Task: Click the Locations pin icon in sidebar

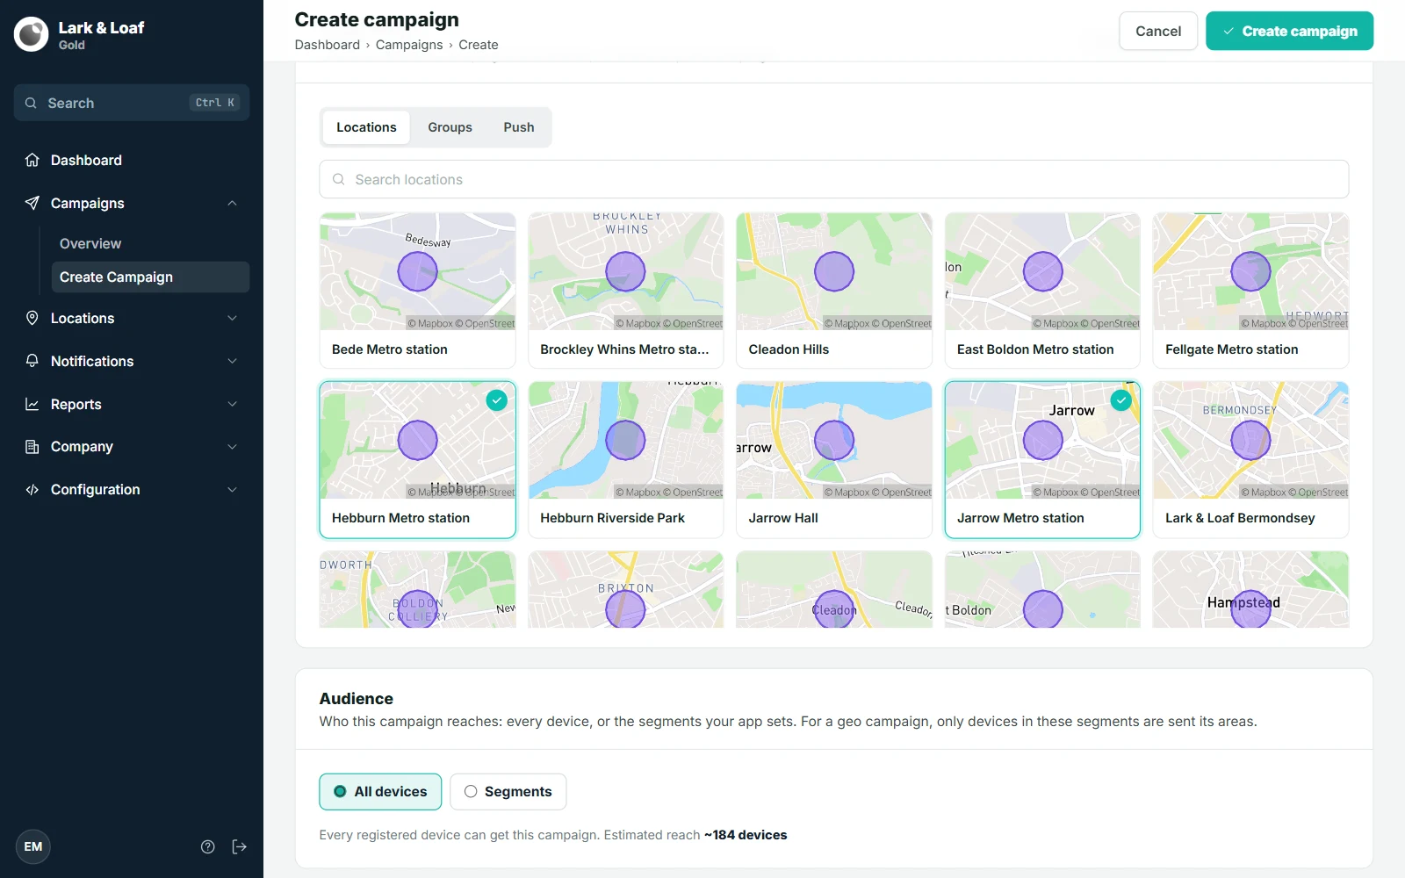Action: [x=32, y=318]
